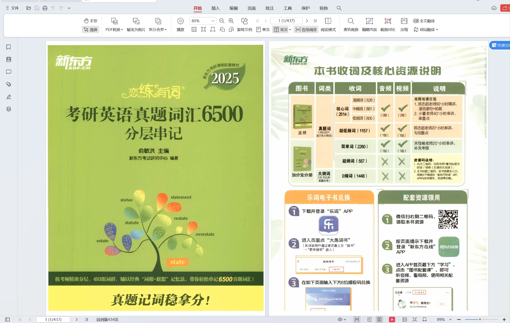This screenshot has width=510, height=323.
Task: Open the 文件 menu
Action: pos(12,8)
